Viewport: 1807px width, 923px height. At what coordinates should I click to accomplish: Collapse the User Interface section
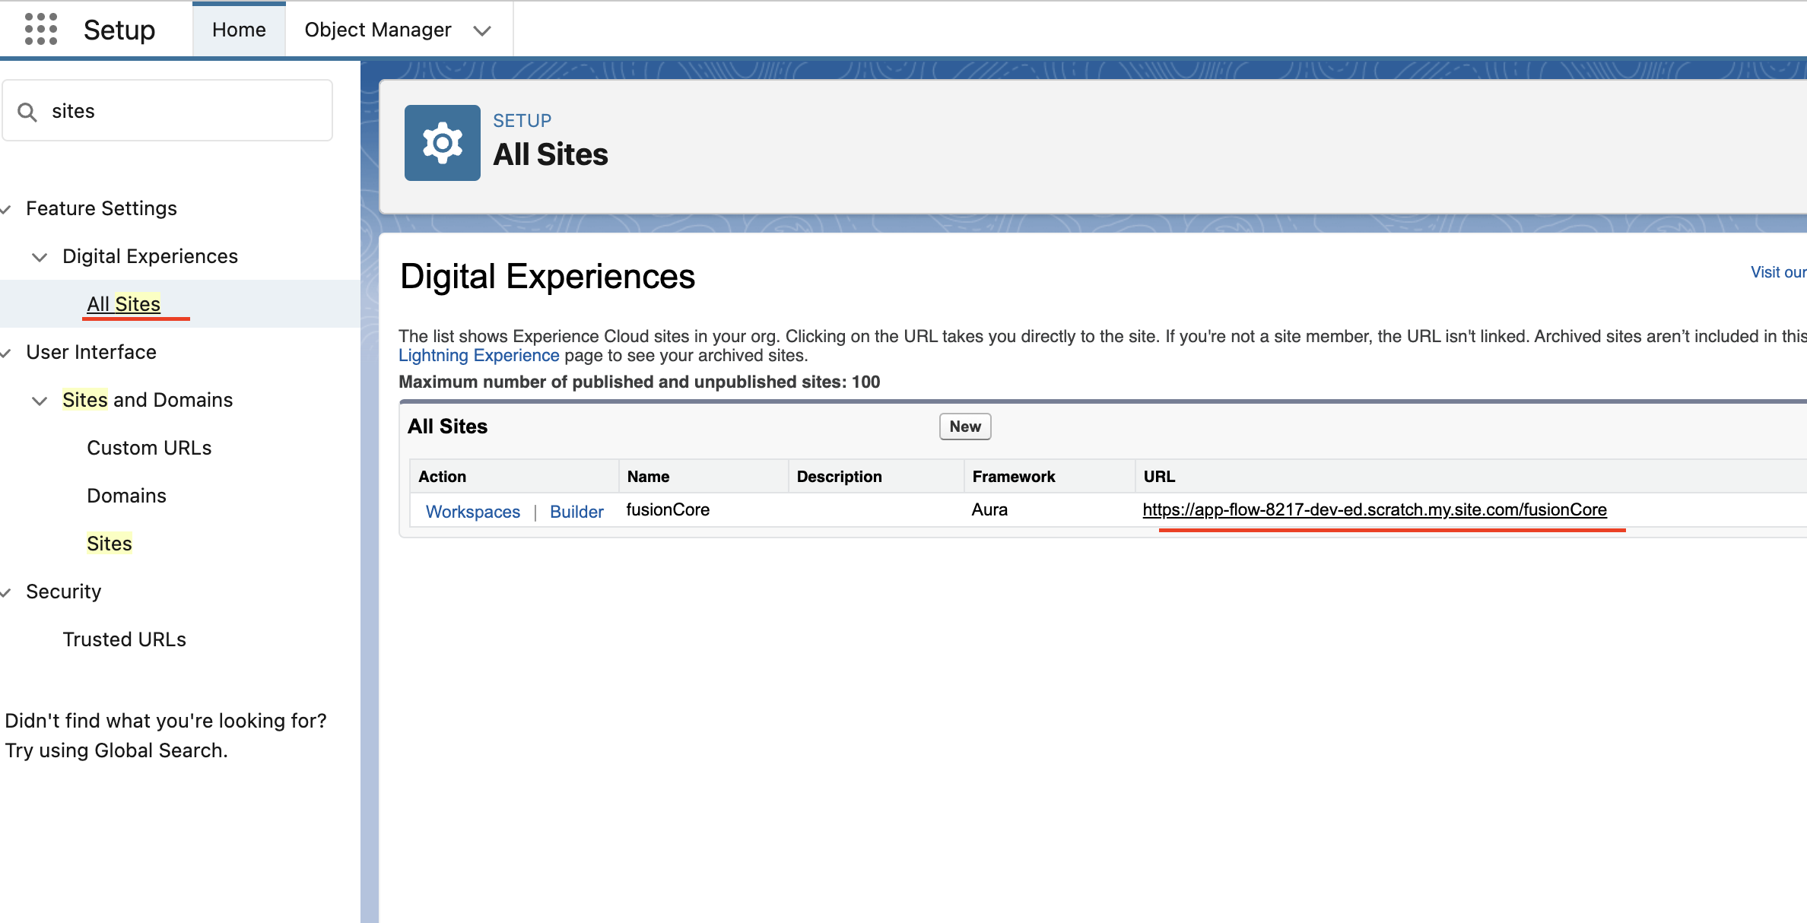coord(6,353)
